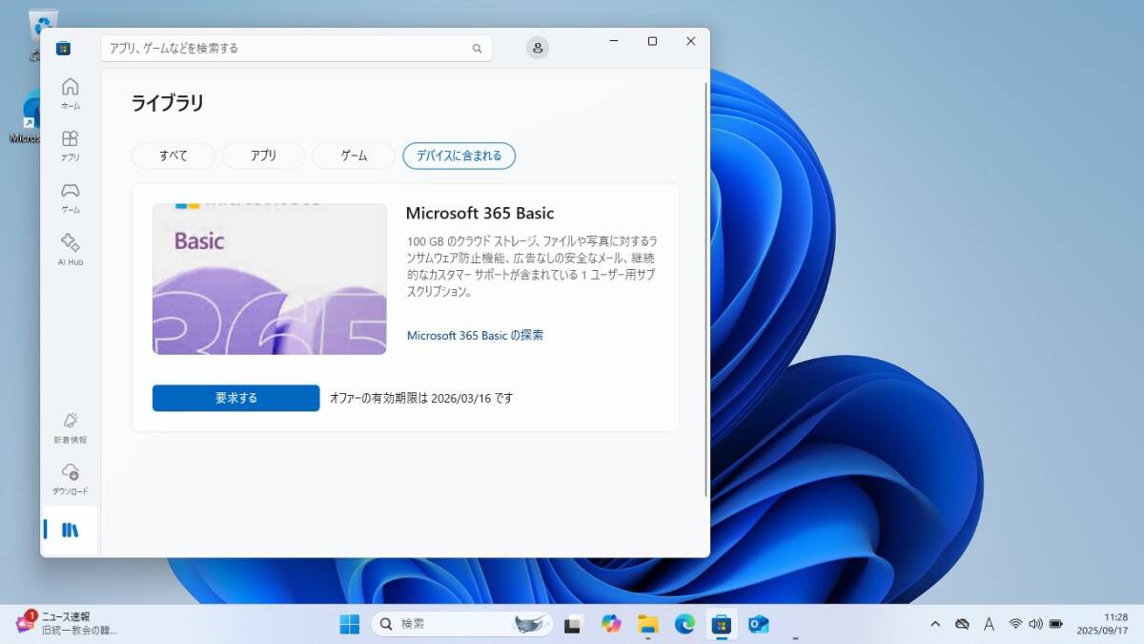Expand hidden icons in the system tray

[934, 624]
